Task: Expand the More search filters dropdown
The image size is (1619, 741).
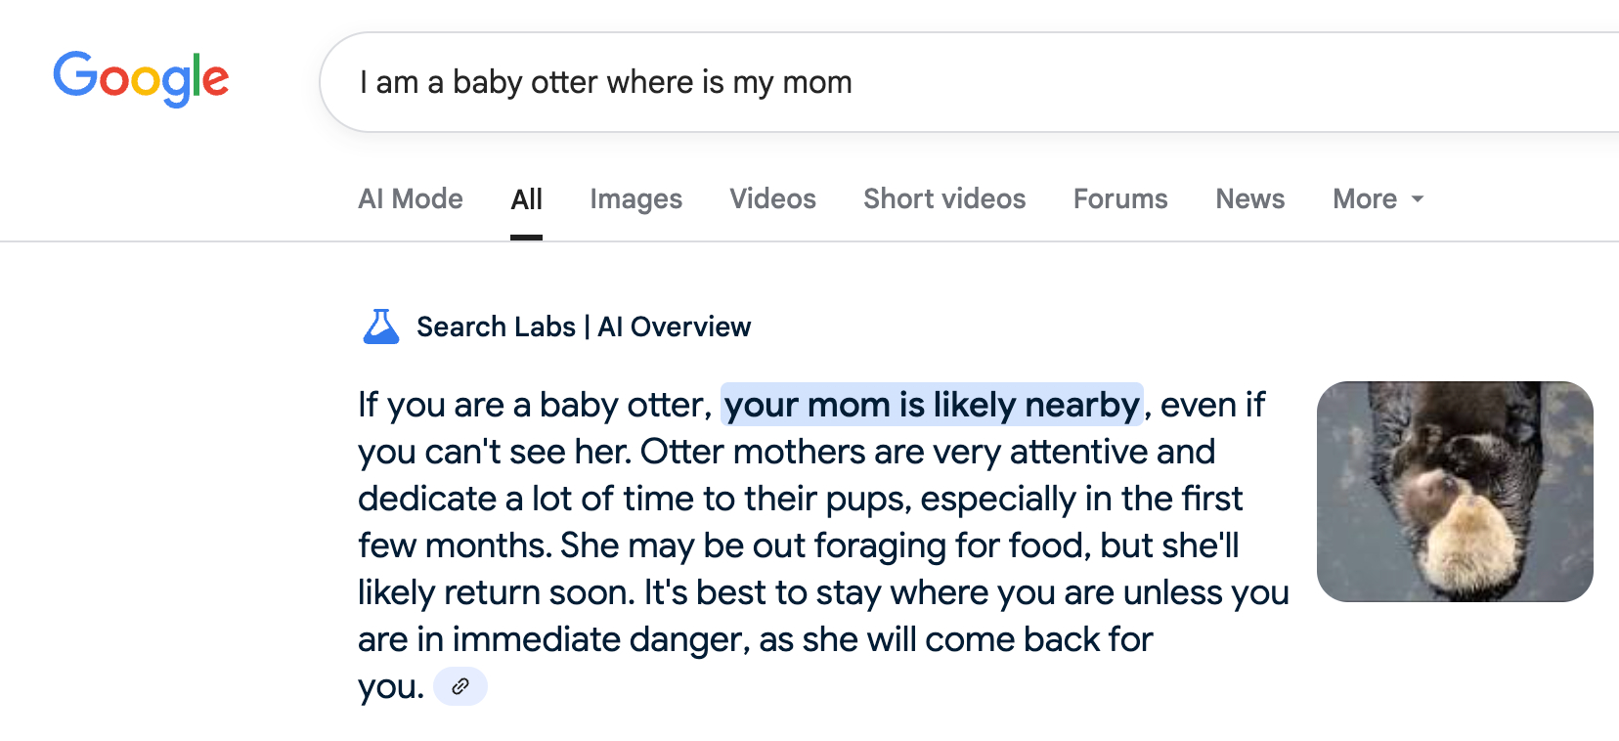Action: tap(1378, 199)
